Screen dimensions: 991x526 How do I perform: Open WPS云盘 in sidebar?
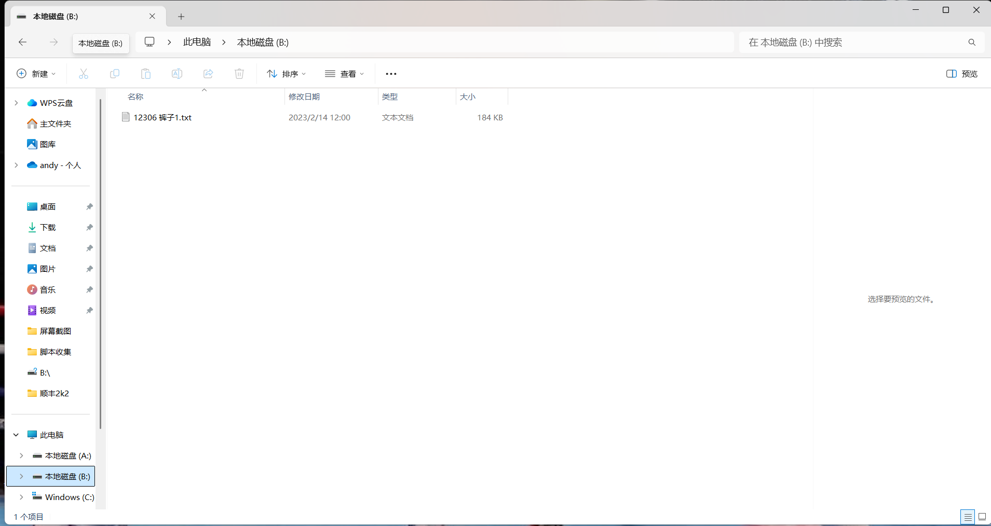(56, 103)
